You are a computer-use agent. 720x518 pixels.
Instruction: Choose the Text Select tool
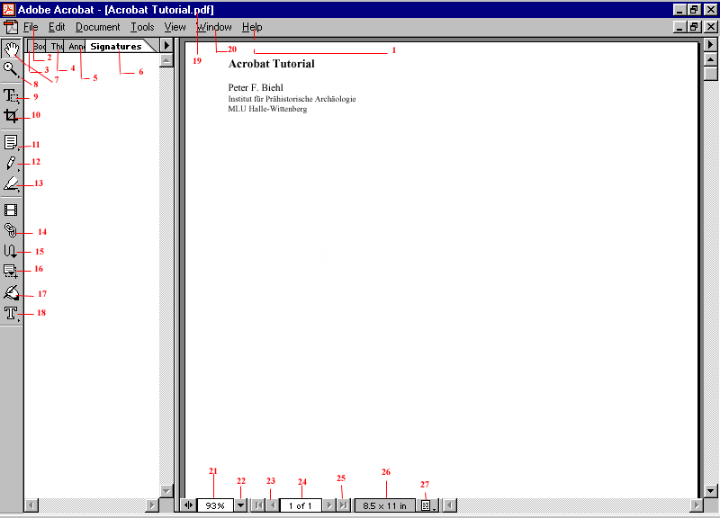click(x=11, y=96)
